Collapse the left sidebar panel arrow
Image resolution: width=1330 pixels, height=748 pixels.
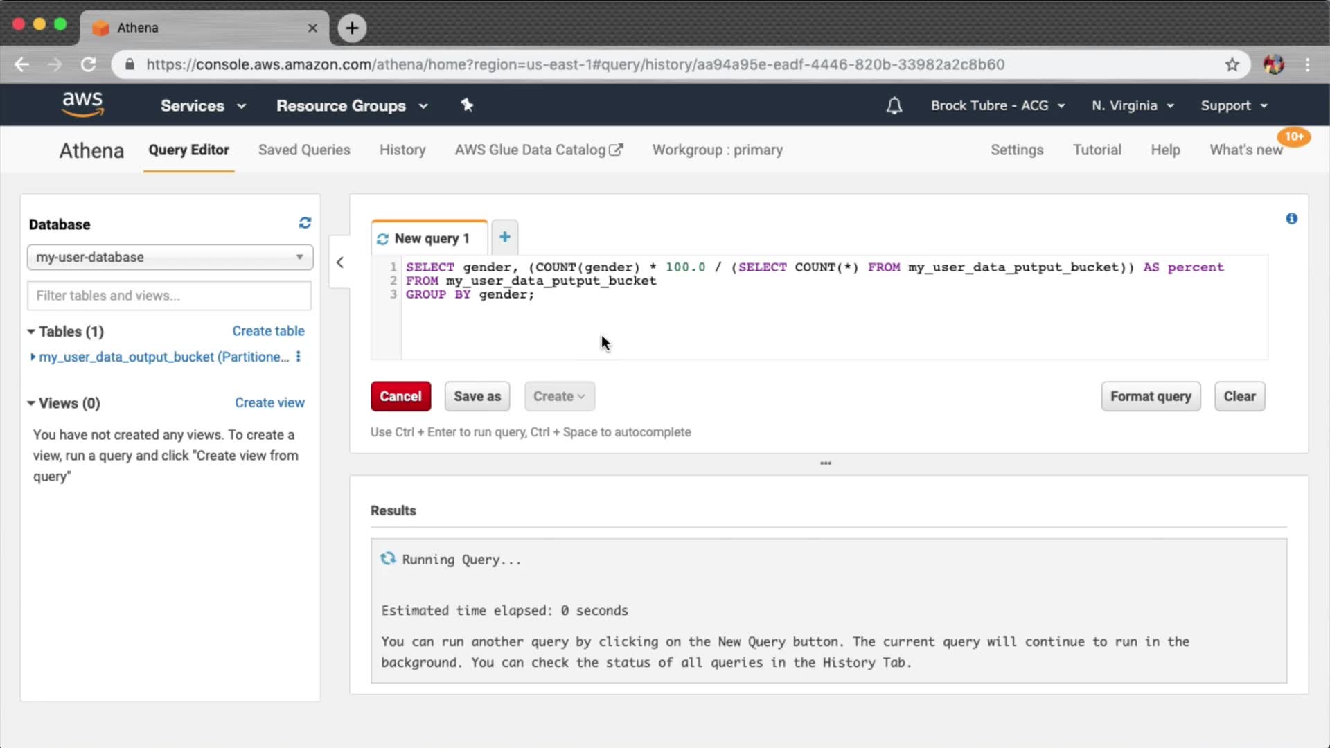click(x=339, y=262)
